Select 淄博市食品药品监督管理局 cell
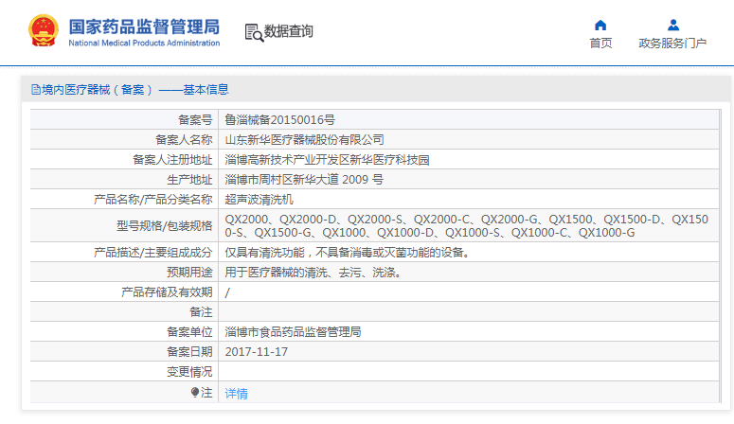Image resolution: width=734 pixels, height=424 pixels. click(x=293, y=332)
